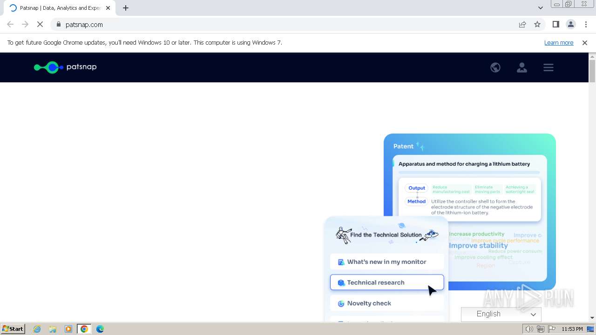This screenshot has height=335, width=596.
Task: Open the network tray icon
Action: click(x=541, y=329)
